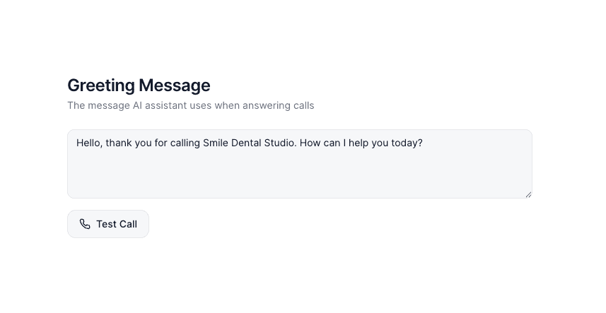Click the word 'Message' in the title
Image resolution: width=606 pixels, height=313 pixels.
[x=175, y=85]
